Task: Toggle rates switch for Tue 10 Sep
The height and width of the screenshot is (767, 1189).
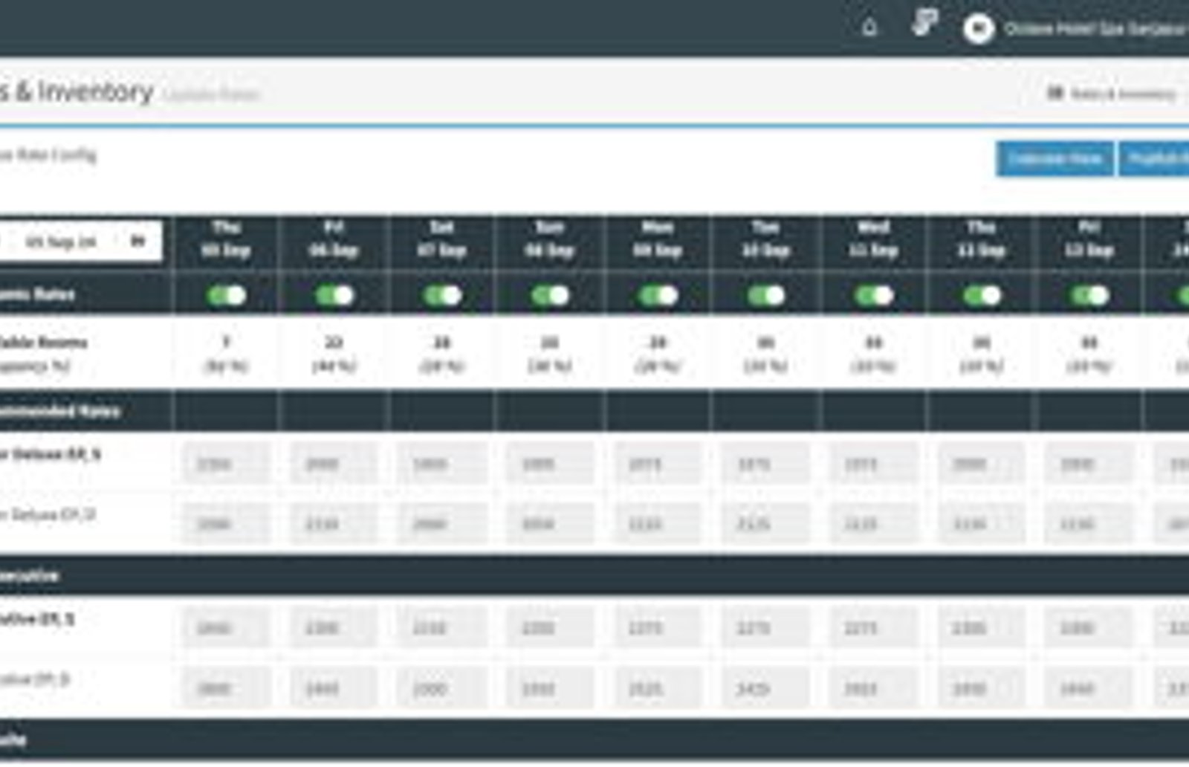Action: coord(766,295)
